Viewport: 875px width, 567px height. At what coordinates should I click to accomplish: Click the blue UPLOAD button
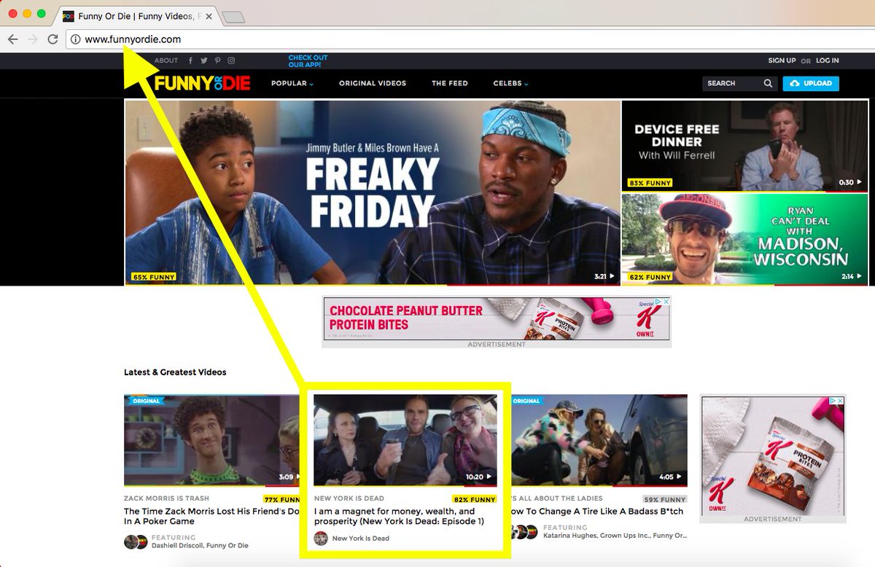pos(811,83)
